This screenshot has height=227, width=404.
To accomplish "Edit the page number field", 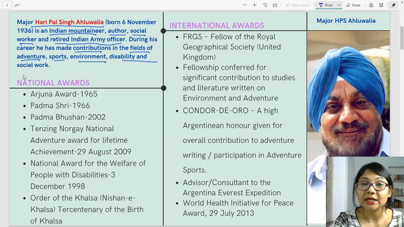I will click(7, 5).
